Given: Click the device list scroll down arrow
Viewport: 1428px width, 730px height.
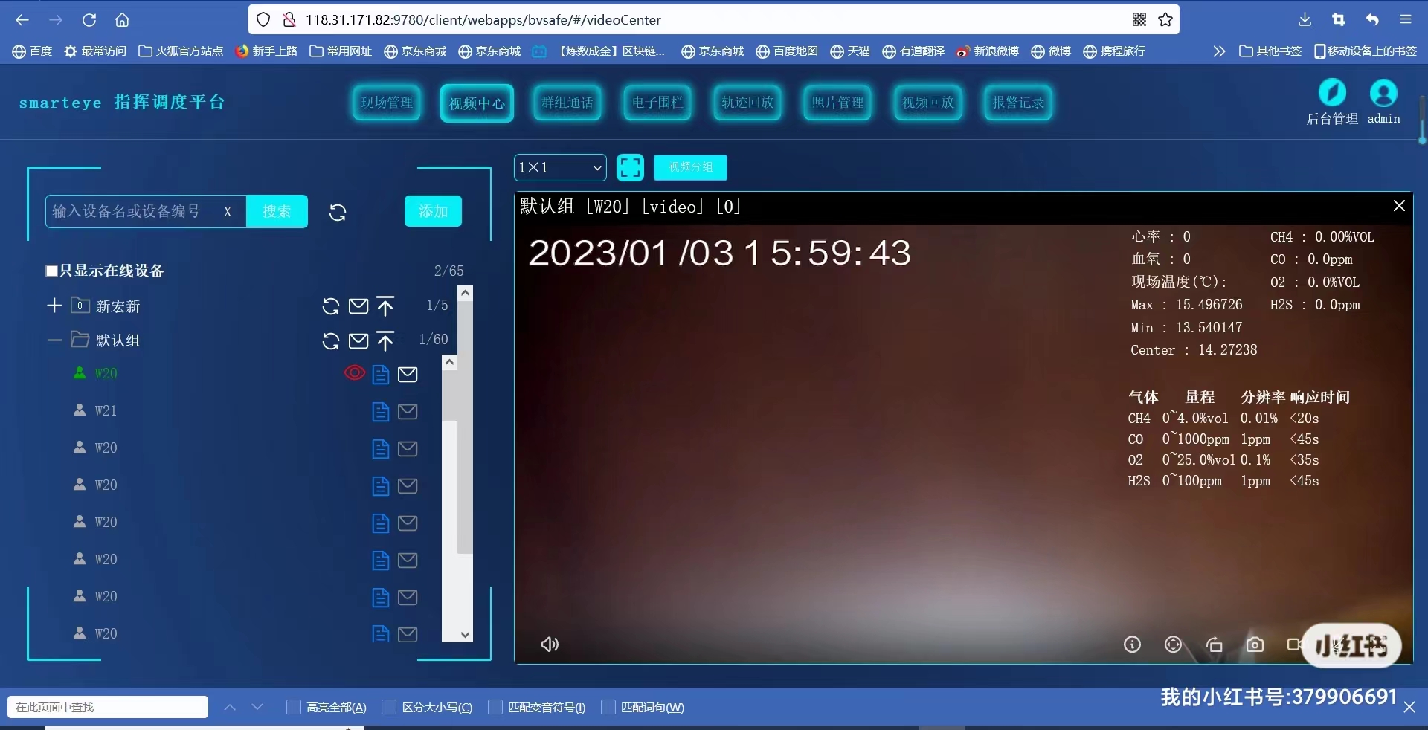Looking at the screenshot, I should point(465,635).
